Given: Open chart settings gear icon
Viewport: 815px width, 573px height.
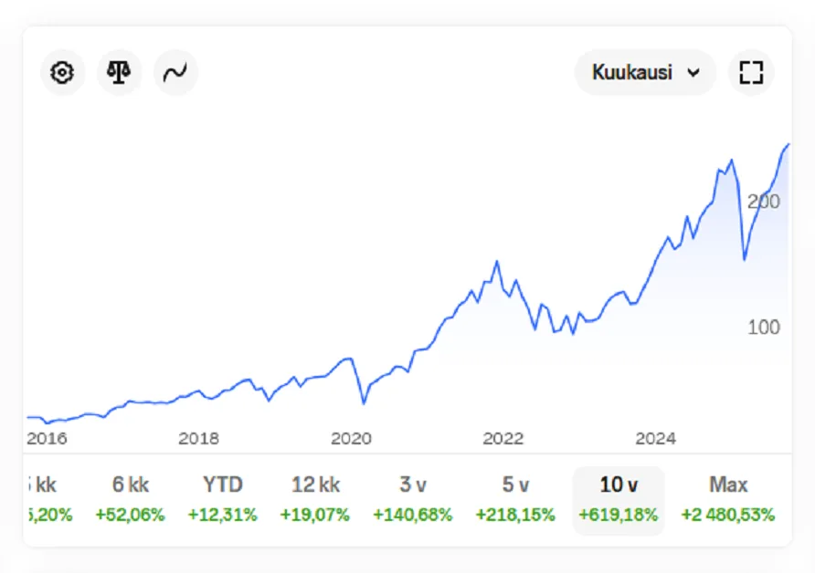Looking at the screenshot, I should point(62,73).
